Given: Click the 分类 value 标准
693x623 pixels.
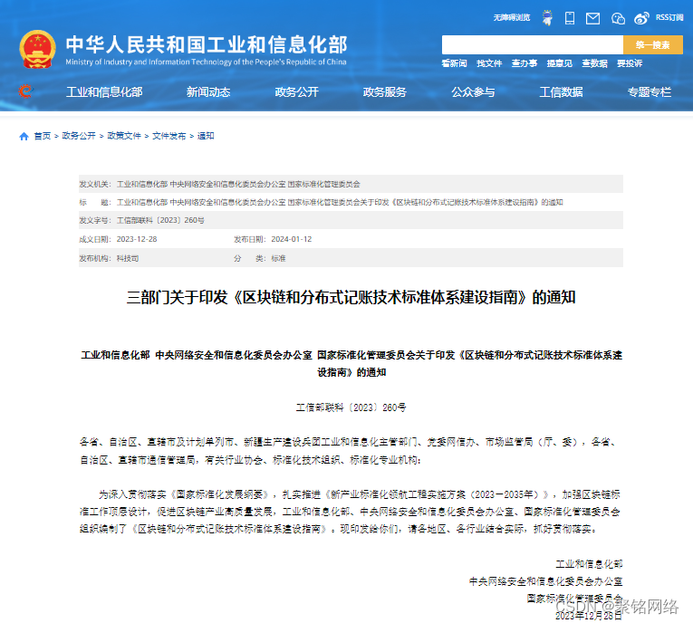Looking at the screenshot, I should 278,258.
